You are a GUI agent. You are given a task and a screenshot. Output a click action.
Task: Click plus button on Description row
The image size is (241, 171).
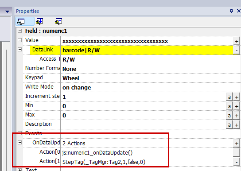click(237, 125)
